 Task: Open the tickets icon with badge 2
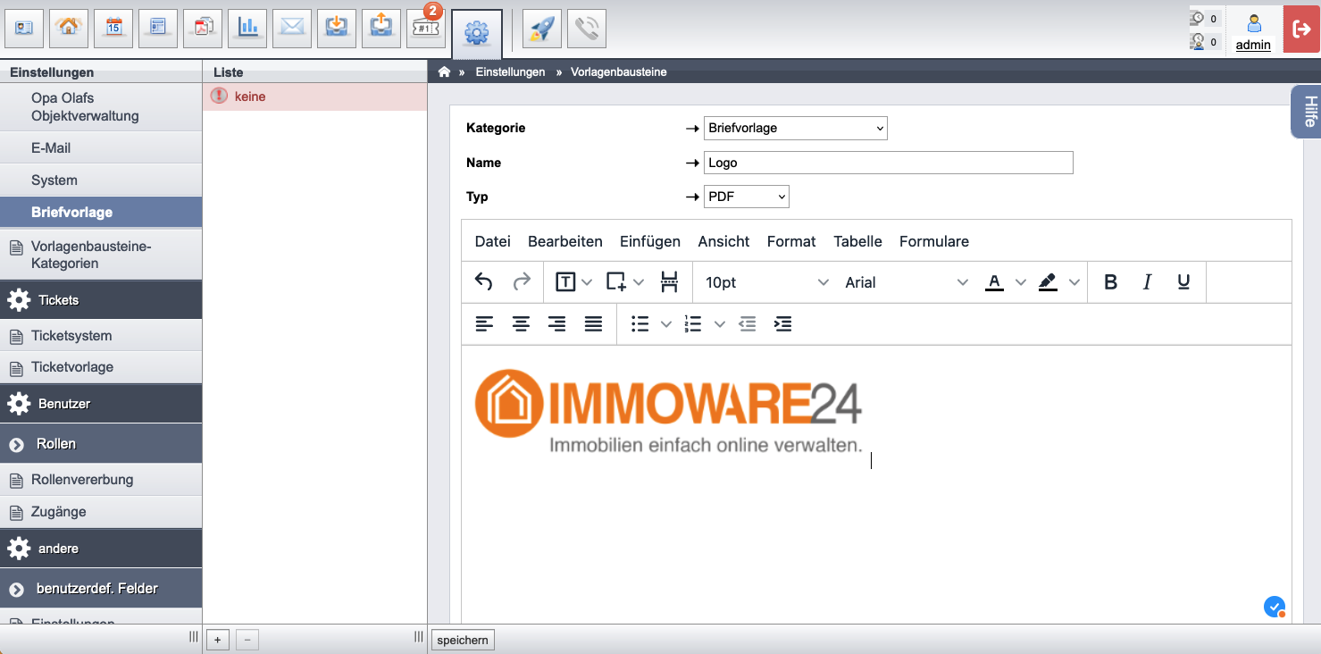(426, 29)
